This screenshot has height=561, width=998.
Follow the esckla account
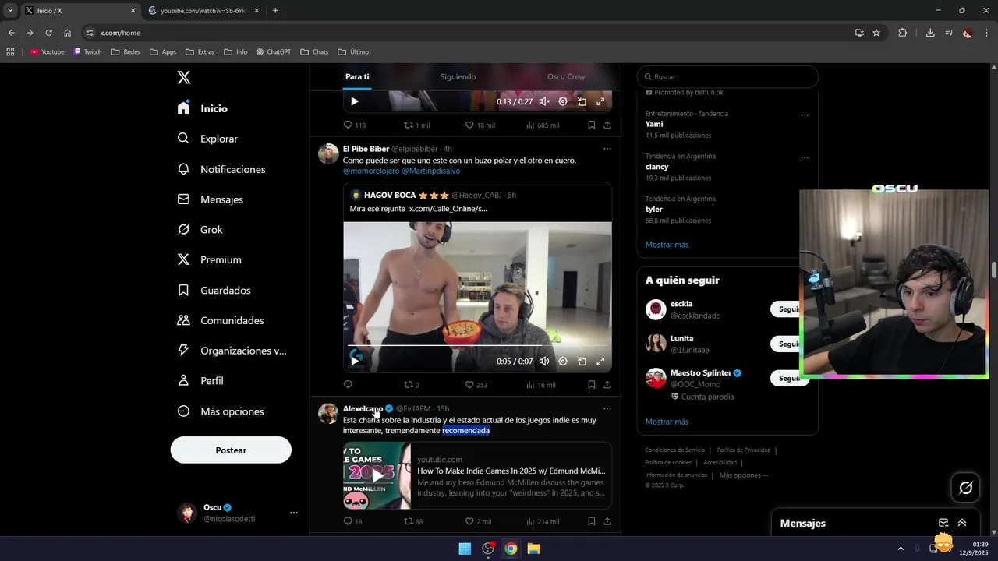tap(785, 309)
